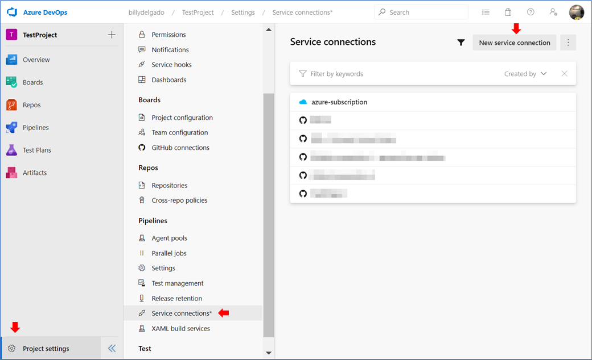Viewport: 592px width, 360px height.
Task: Open pipeline Settings item
Action: tap(163, 268)
